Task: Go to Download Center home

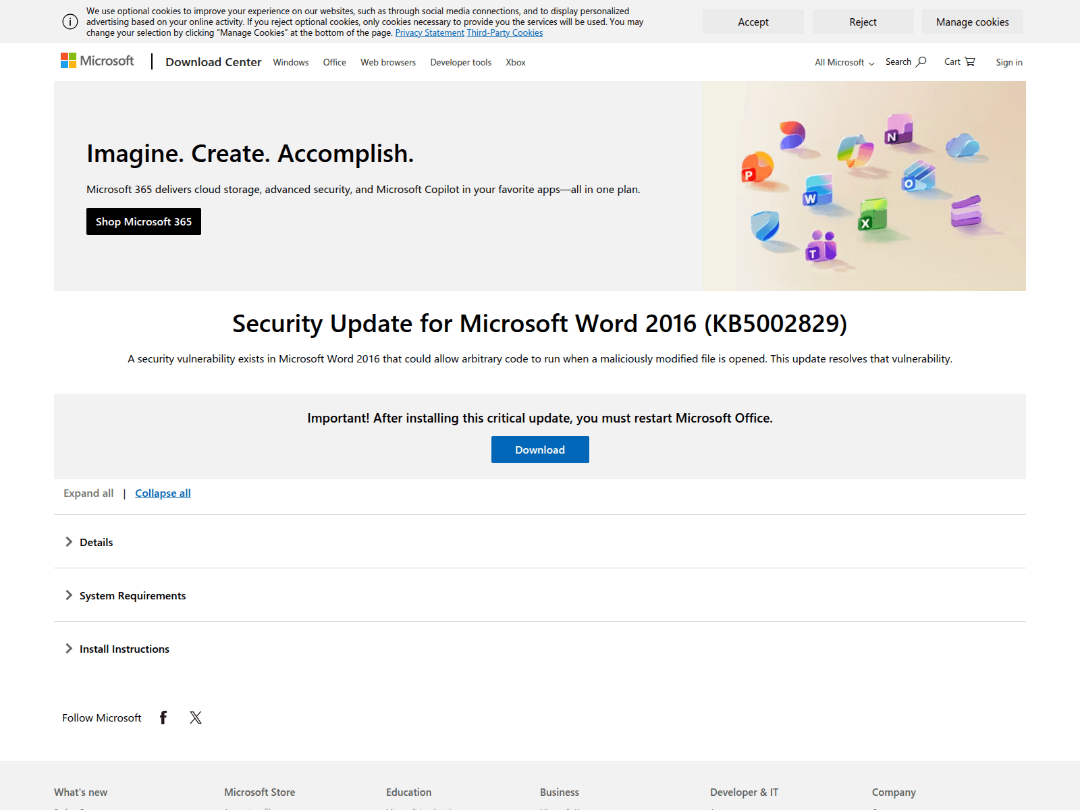Action: coord(213,62)
